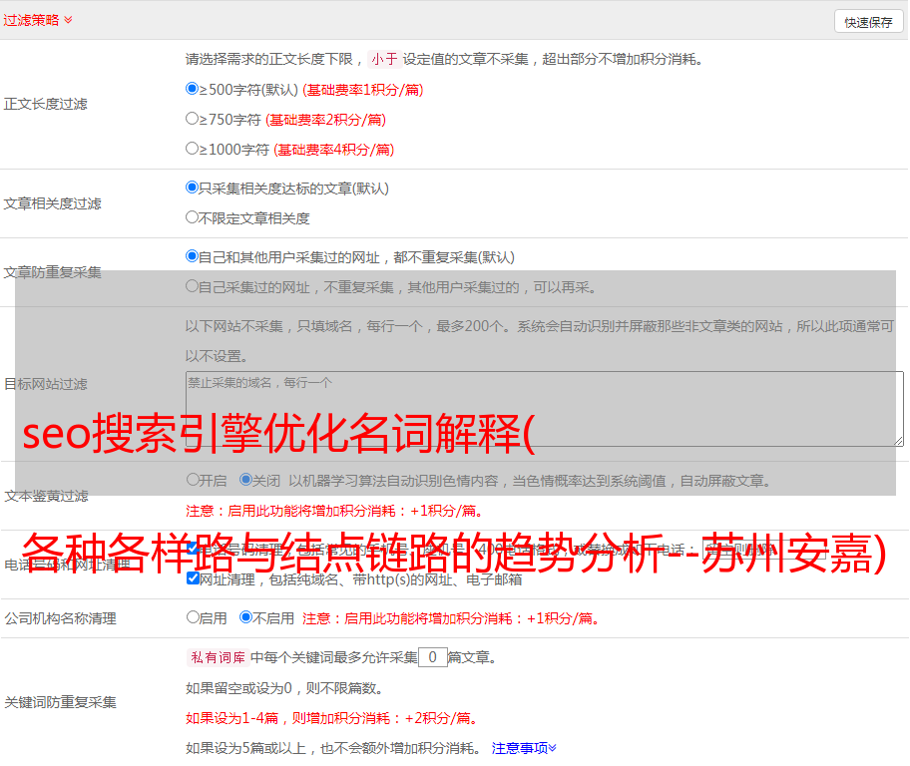Click the 公司机构名称清理 row label

coord(60,618)
